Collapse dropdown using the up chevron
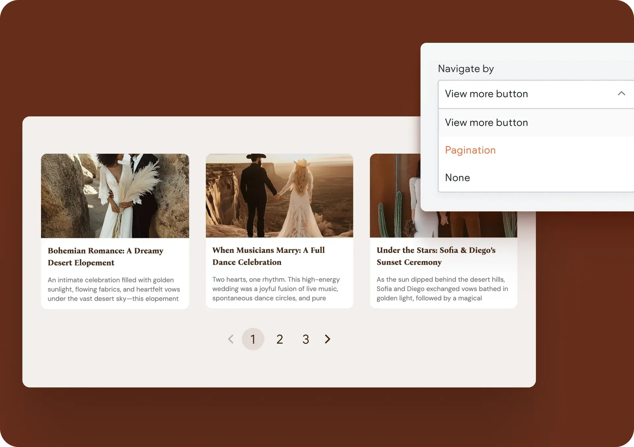 621,94
